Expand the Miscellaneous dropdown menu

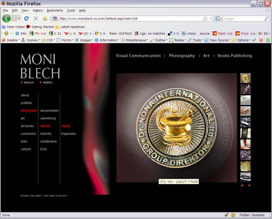pos(135,40)
